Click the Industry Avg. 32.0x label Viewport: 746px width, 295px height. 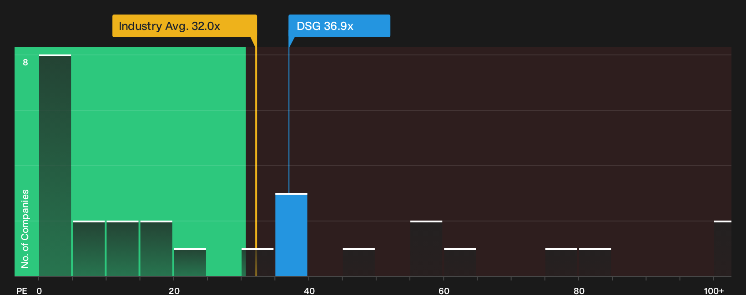tap(185, 26)
